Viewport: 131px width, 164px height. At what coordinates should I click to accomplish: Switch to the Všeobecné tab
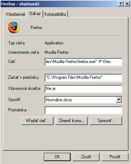coord(15,14)
